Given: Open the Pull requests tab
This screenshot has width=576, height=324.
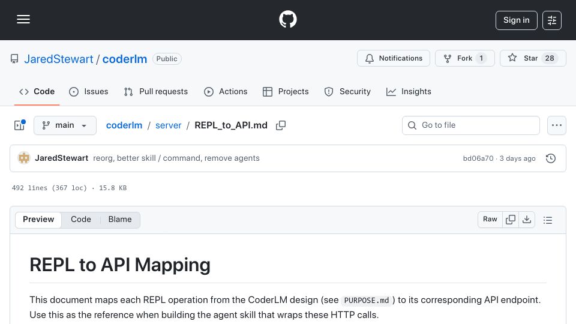Looking at the screenshot, I should point(156,91).
